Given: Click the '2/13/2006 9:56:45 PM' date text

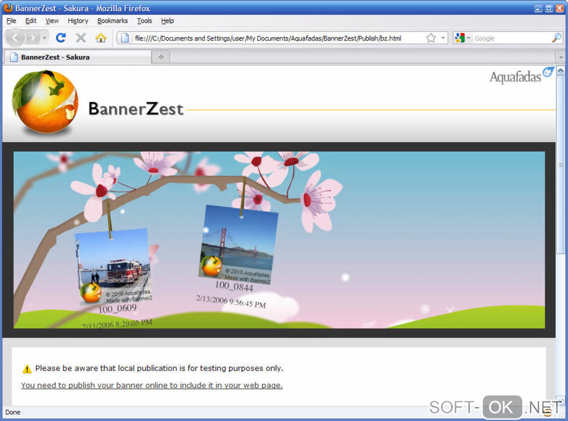Looking at the screenshot, I should tap(231, 301).
